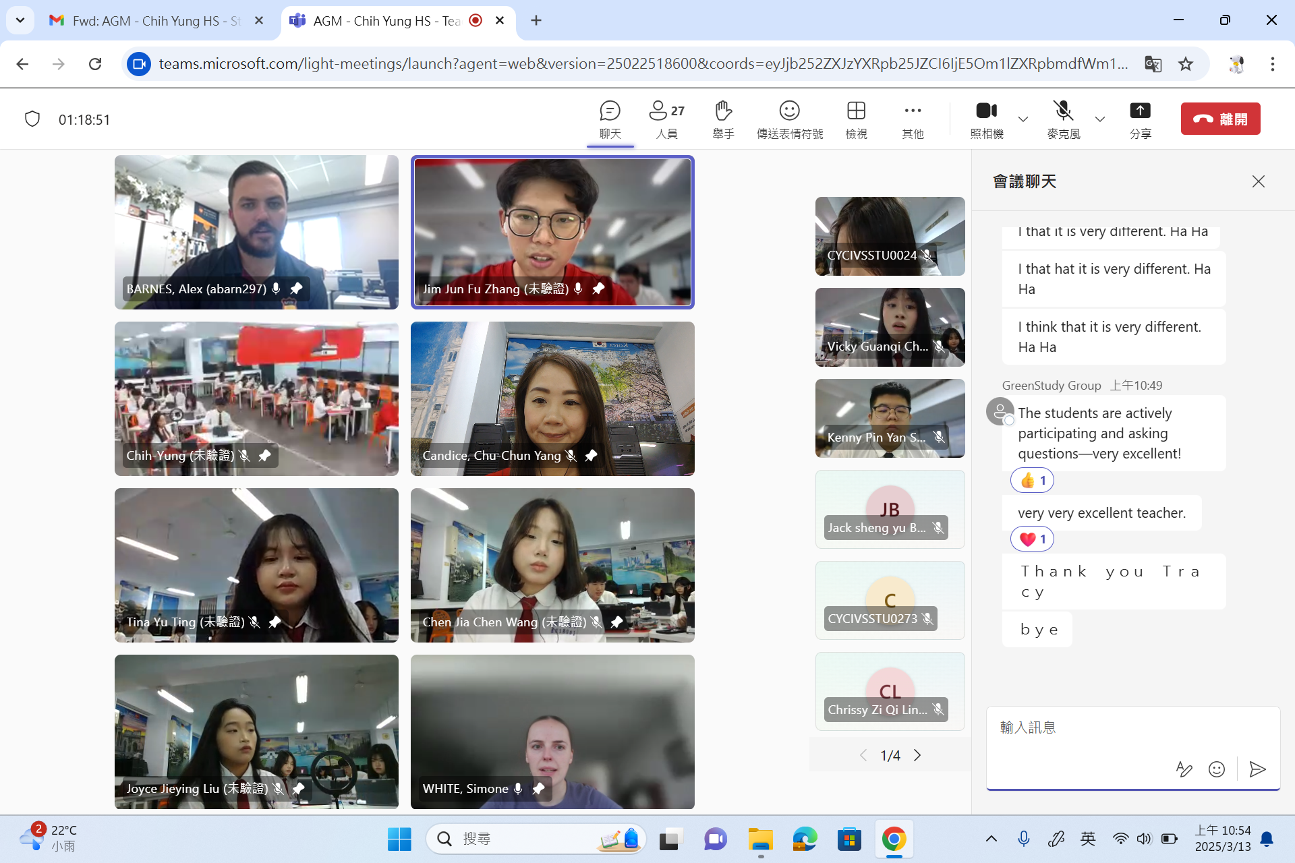Unmute the microphone toggle
Image resolution: width=1295 pixels, height=863 pixels.
[x=1063, y=119]
